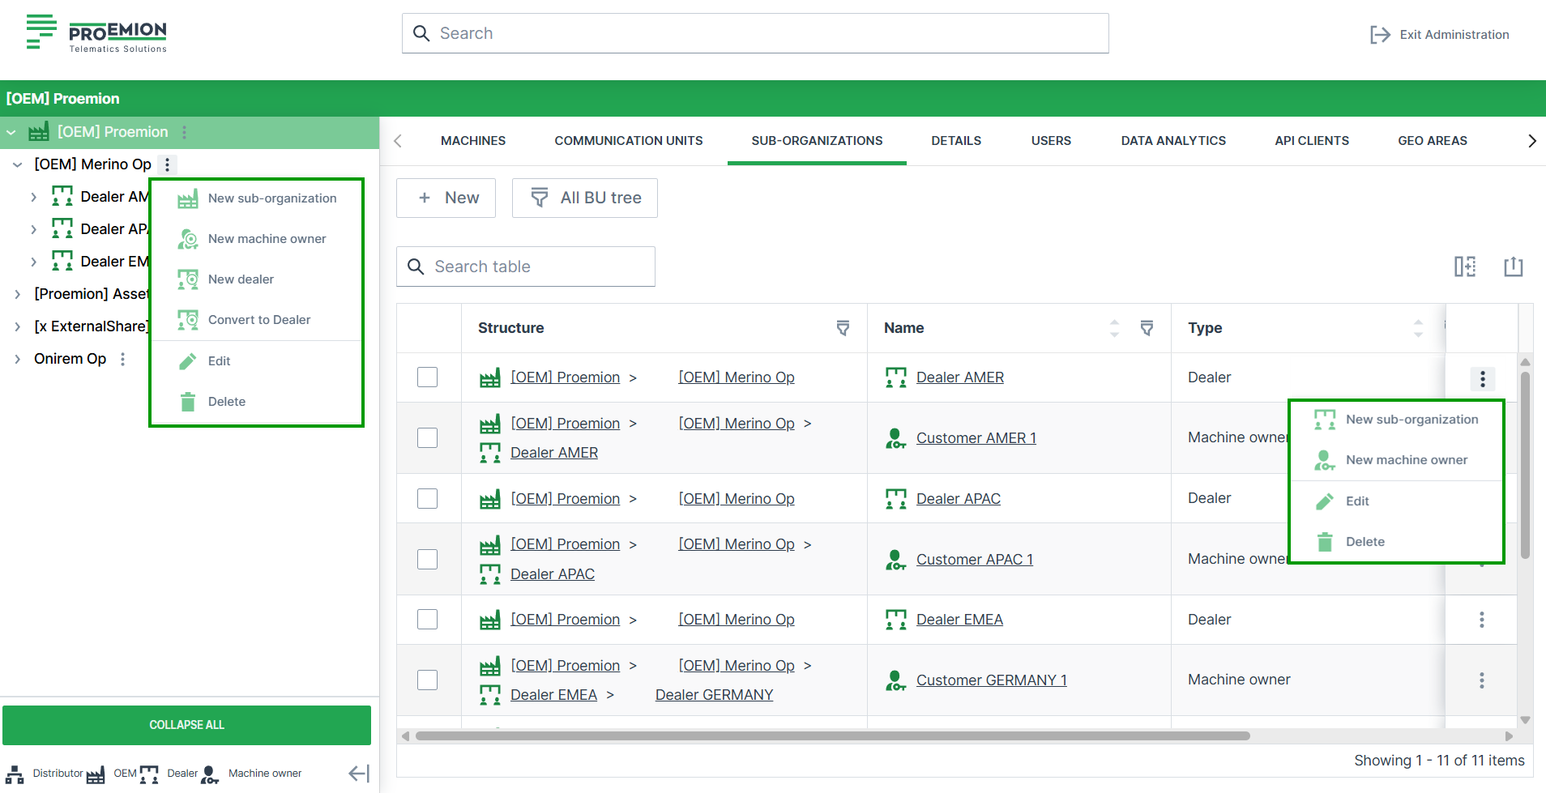Image resolution: width=1546 pixels, height=793 pixels.
Task: Open the Customer AMER 1 link
Action: (x=976, y=438)
